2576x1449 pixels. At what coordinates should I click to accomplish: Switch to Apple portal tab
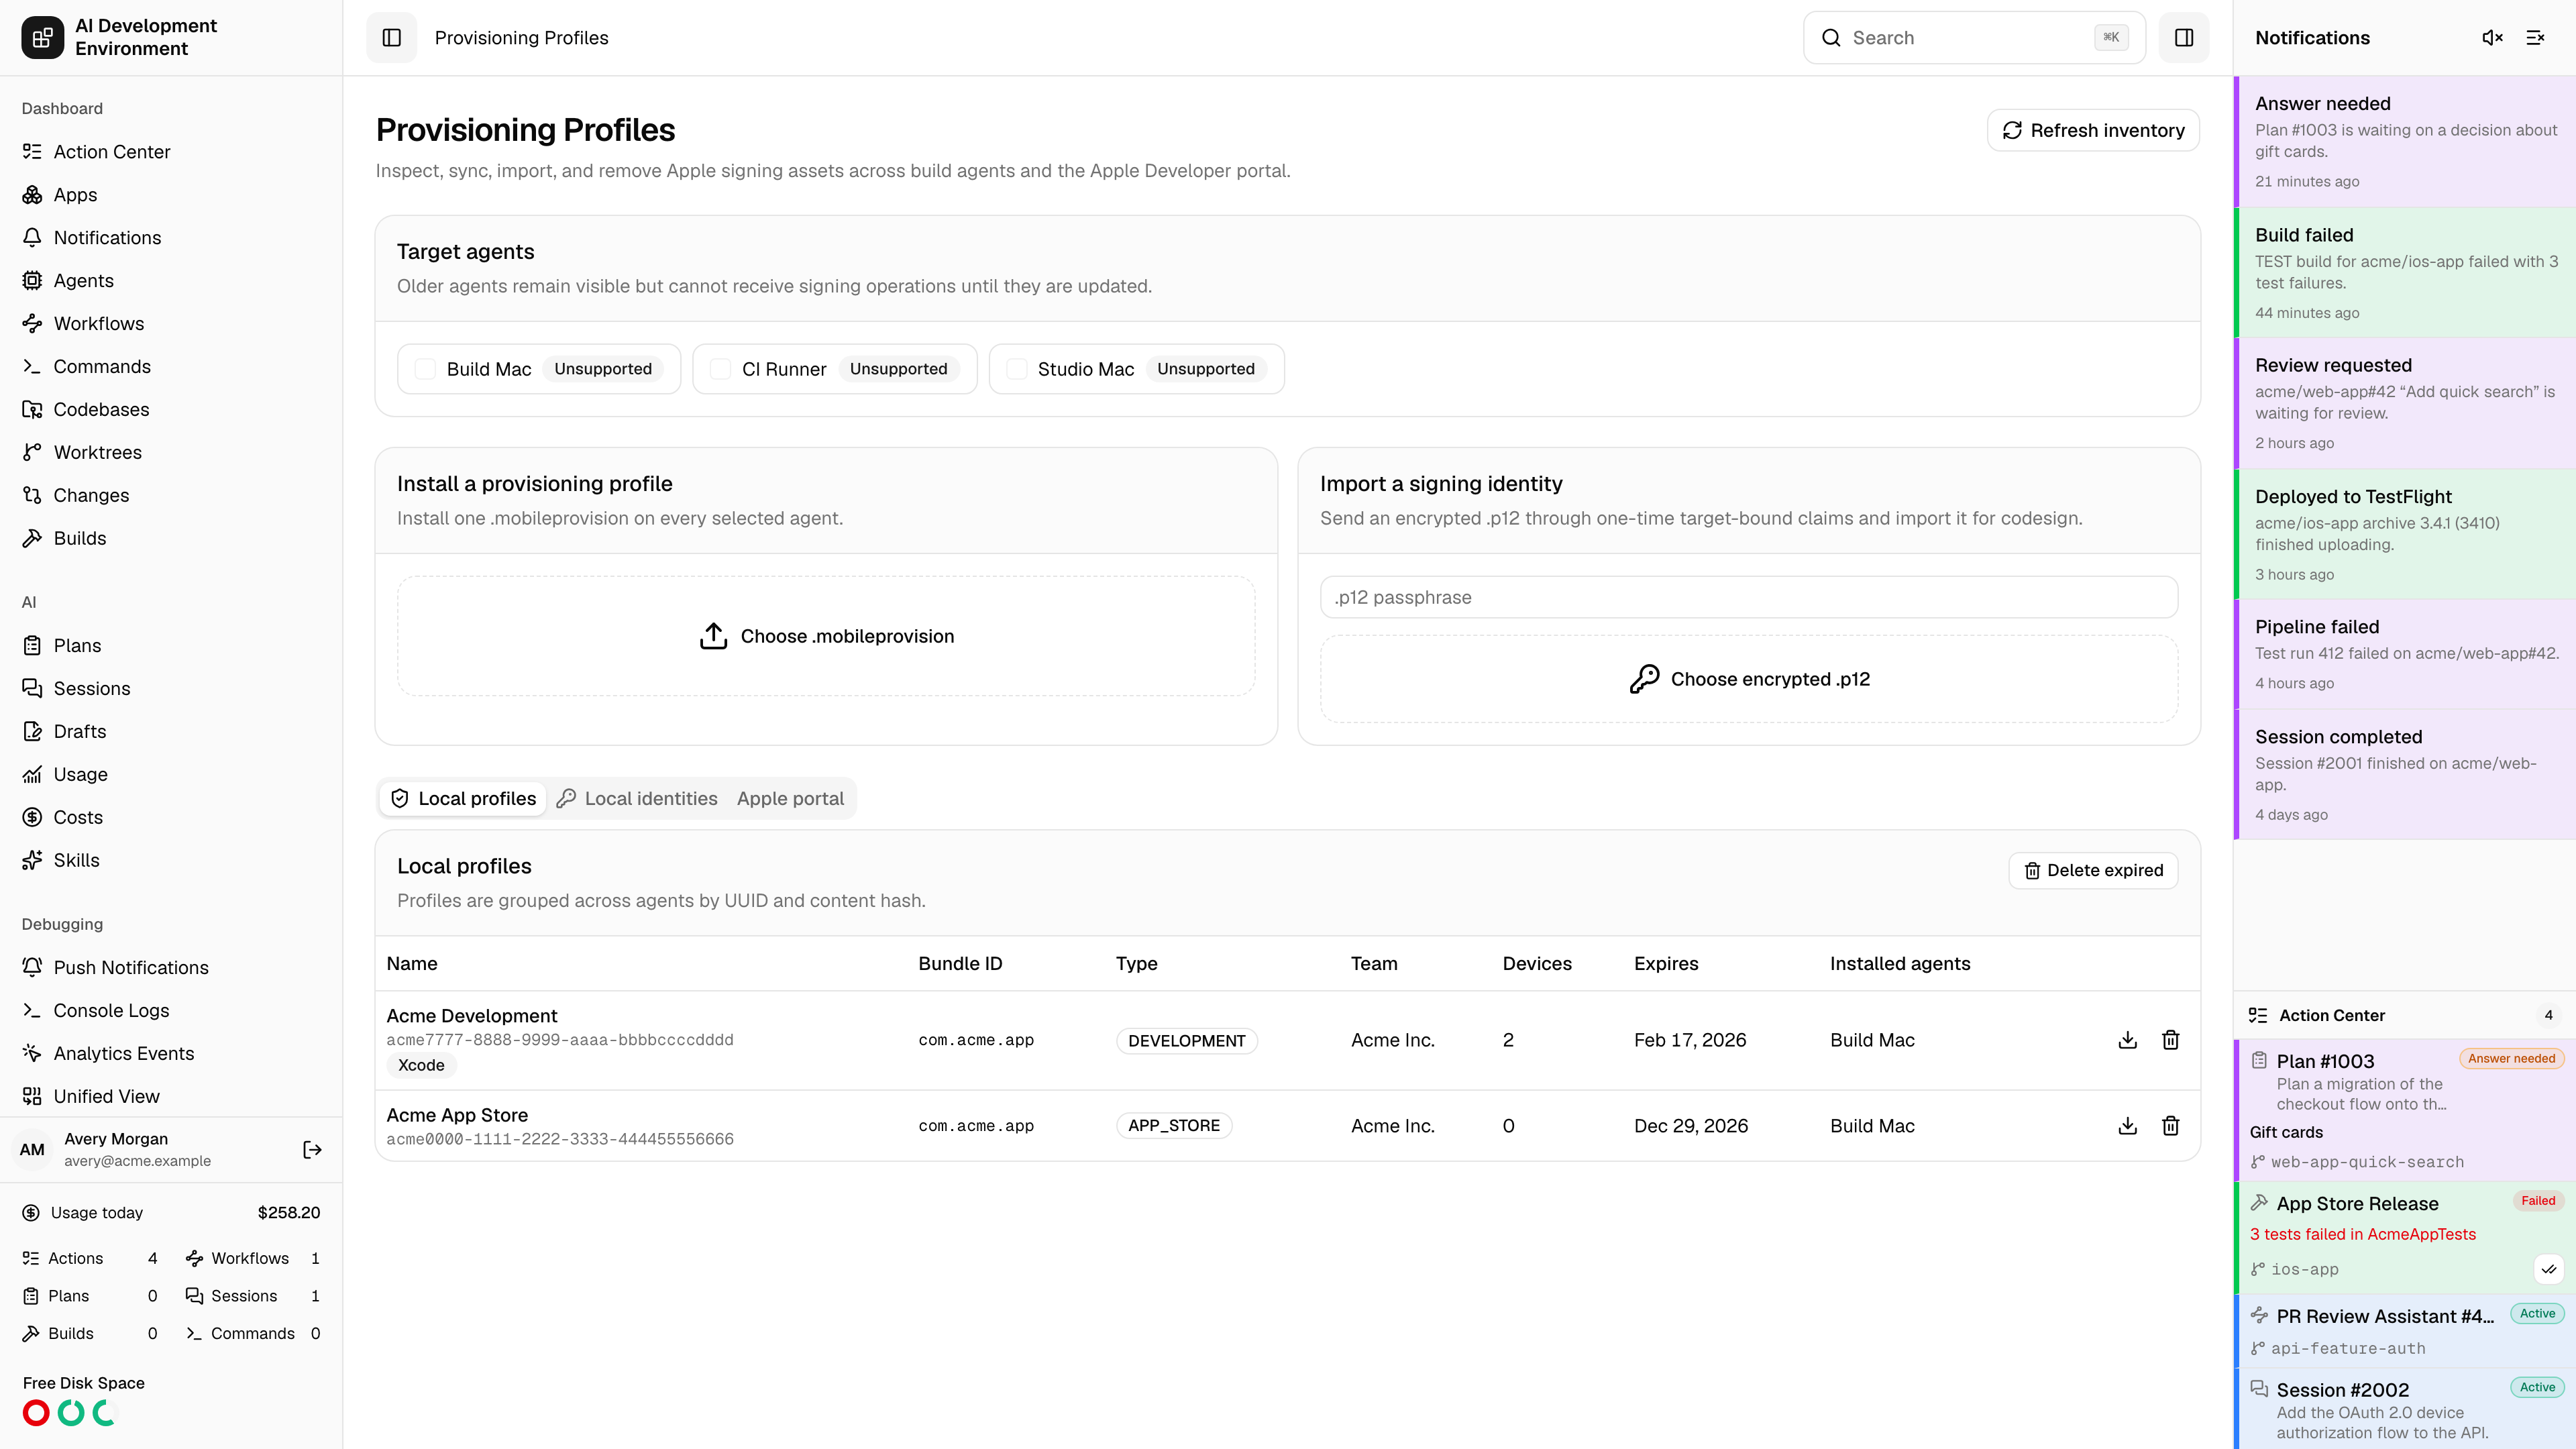point(790,799)
